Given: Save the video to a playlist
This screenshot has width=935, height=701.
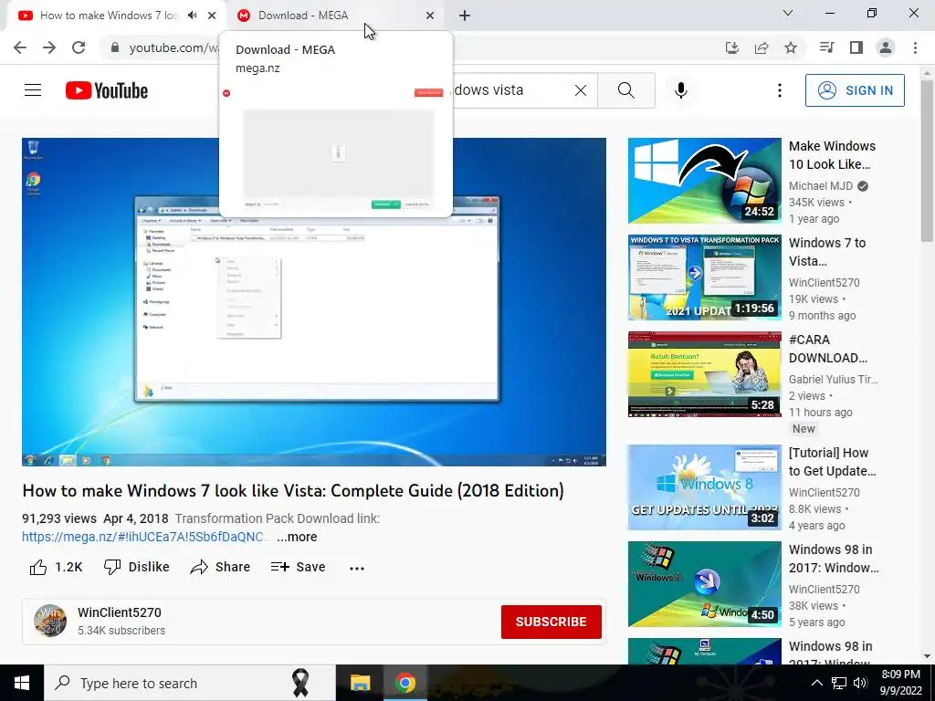Looking at the screenshot, I should coord(299,567).
